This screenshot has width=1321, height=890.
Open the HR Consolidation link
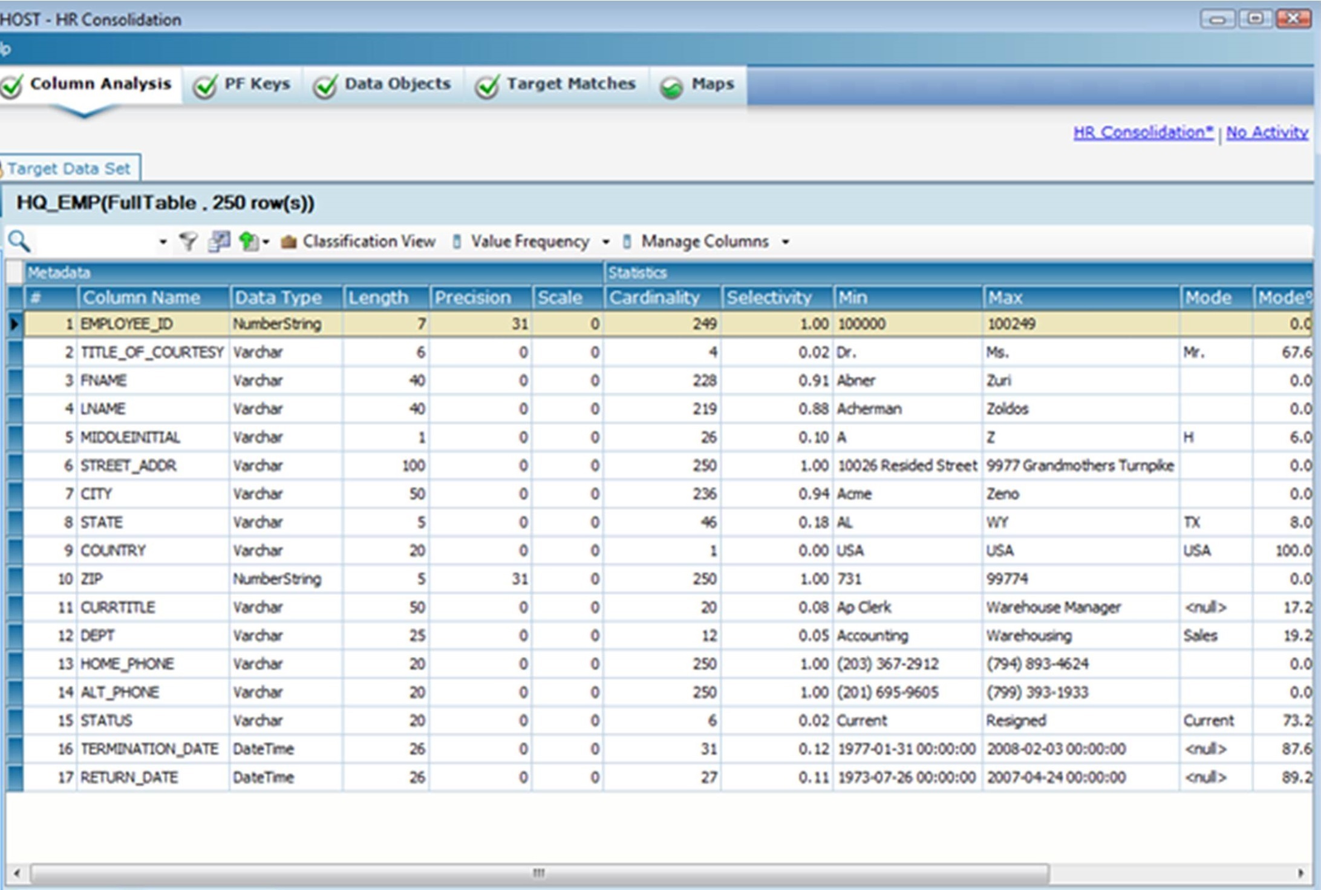pos(1143,132)
